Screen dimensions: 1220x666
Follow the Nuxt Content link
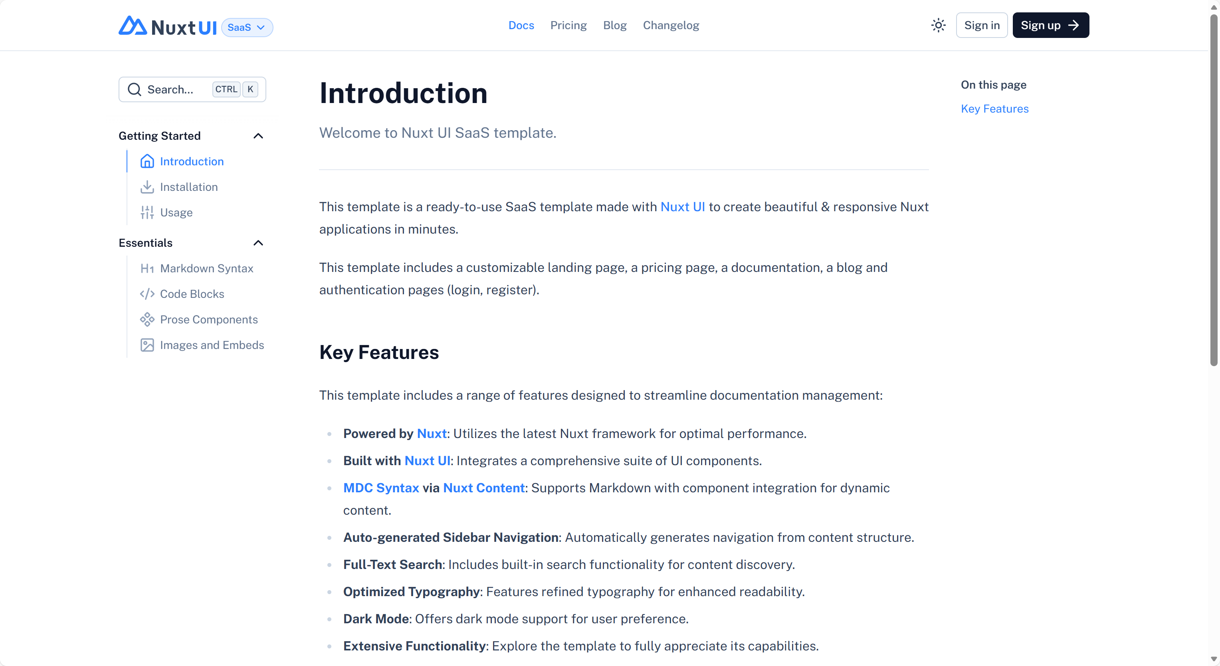[483, 488]
